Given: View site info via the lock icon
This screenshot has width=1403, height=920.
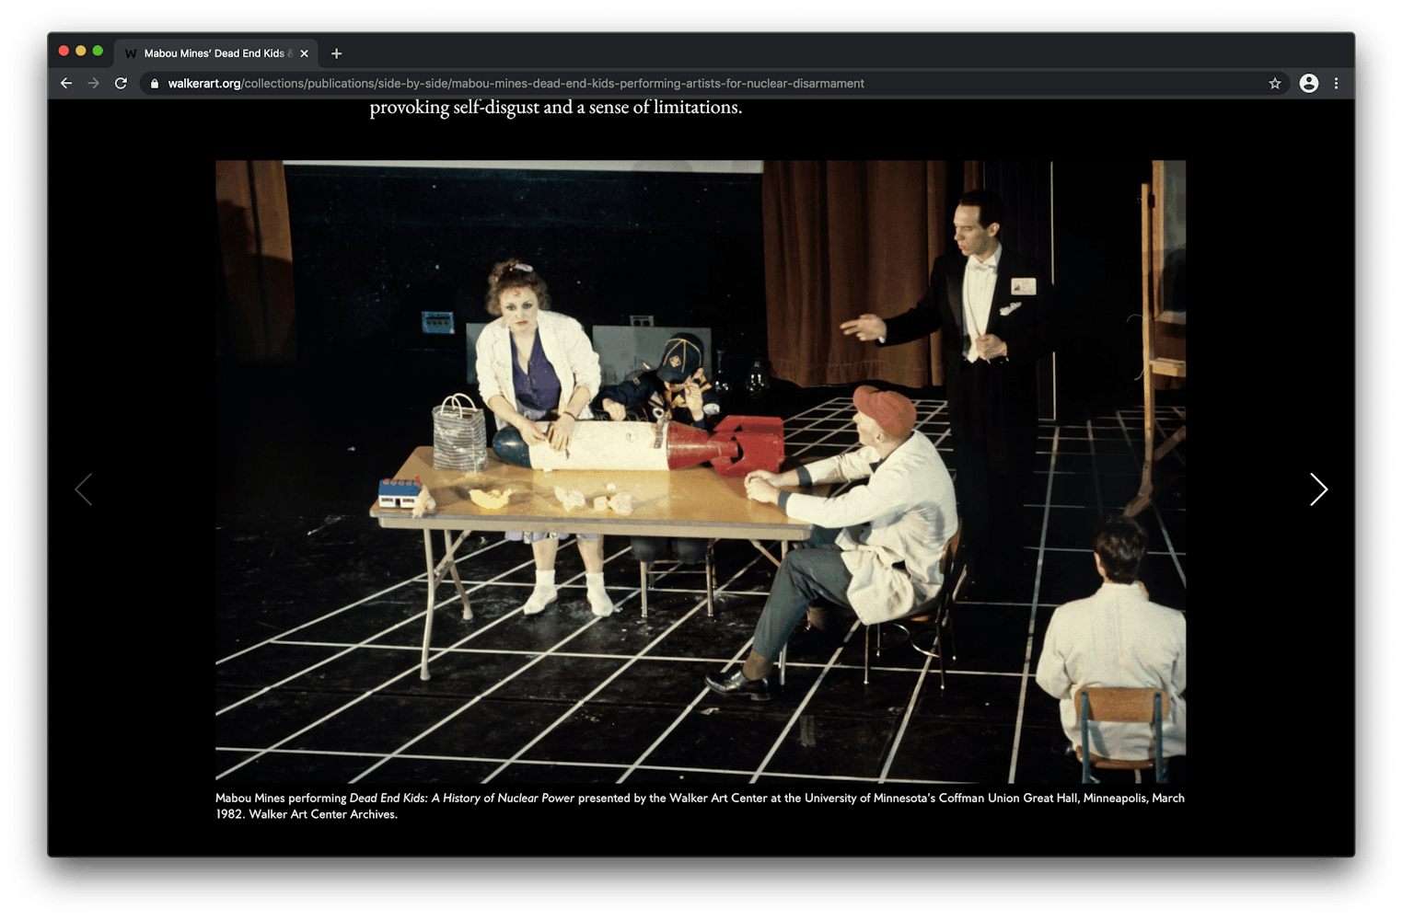Looking at the screenshot, I should (155, 84).
